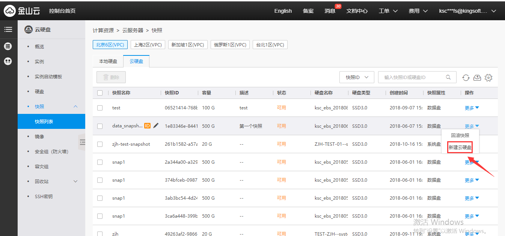Tick the select-all checkbox in header

click(x=100, y=93)
